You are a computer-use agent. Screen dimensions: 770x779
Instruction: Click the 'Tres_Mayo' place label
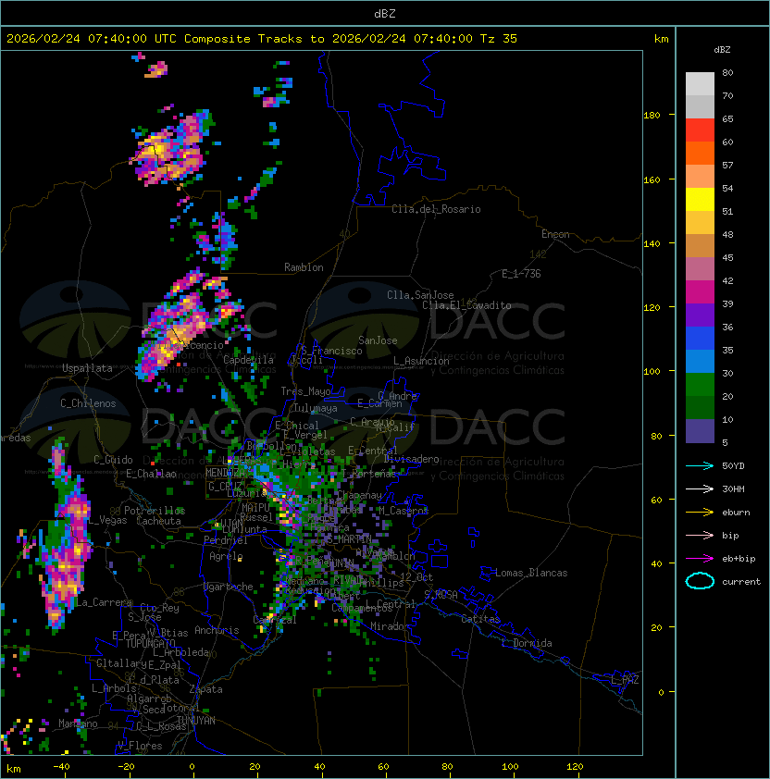point(305,391)
